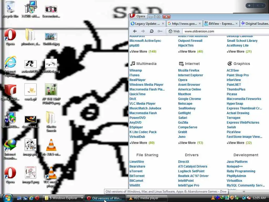
Task: Click the www.oldversion.com address field
Action: point(226,31)
